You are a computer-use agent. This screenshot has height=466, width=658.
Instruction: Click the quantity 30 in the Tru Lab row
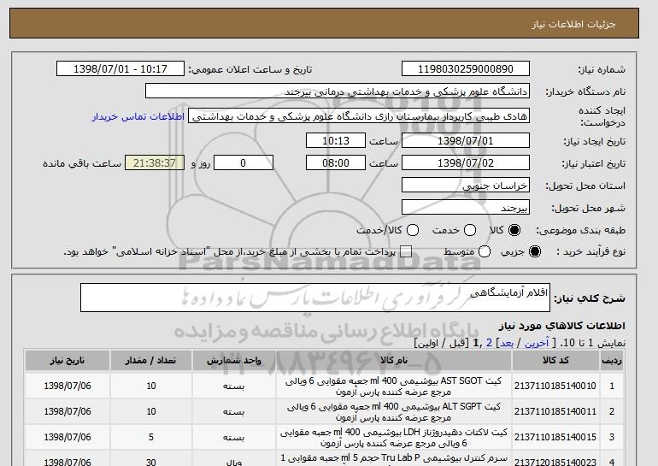(151, 462)
